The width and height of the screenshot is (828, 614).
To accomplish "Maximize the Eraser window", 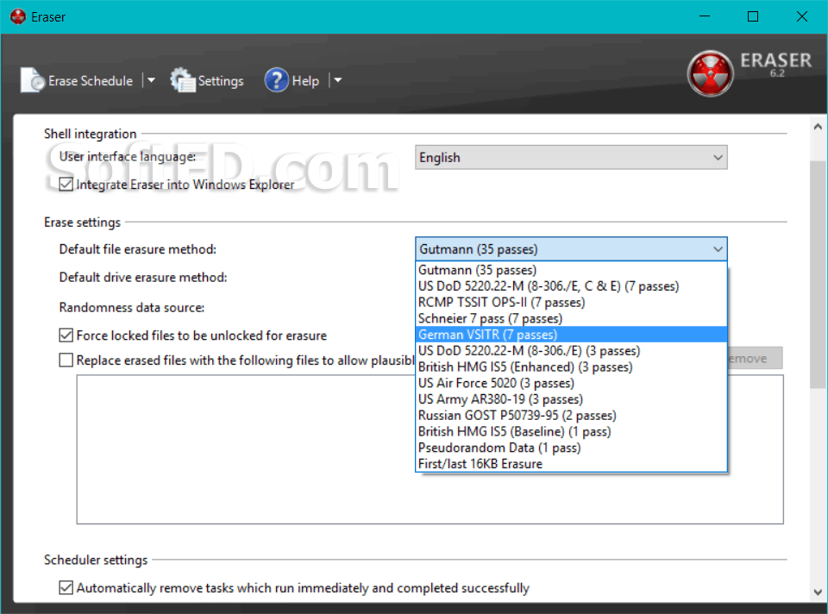I will click(x=753, y=16).
